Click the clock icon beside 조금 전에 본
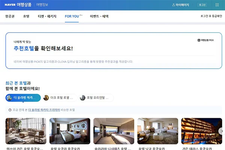 click(x=10, y=110)
